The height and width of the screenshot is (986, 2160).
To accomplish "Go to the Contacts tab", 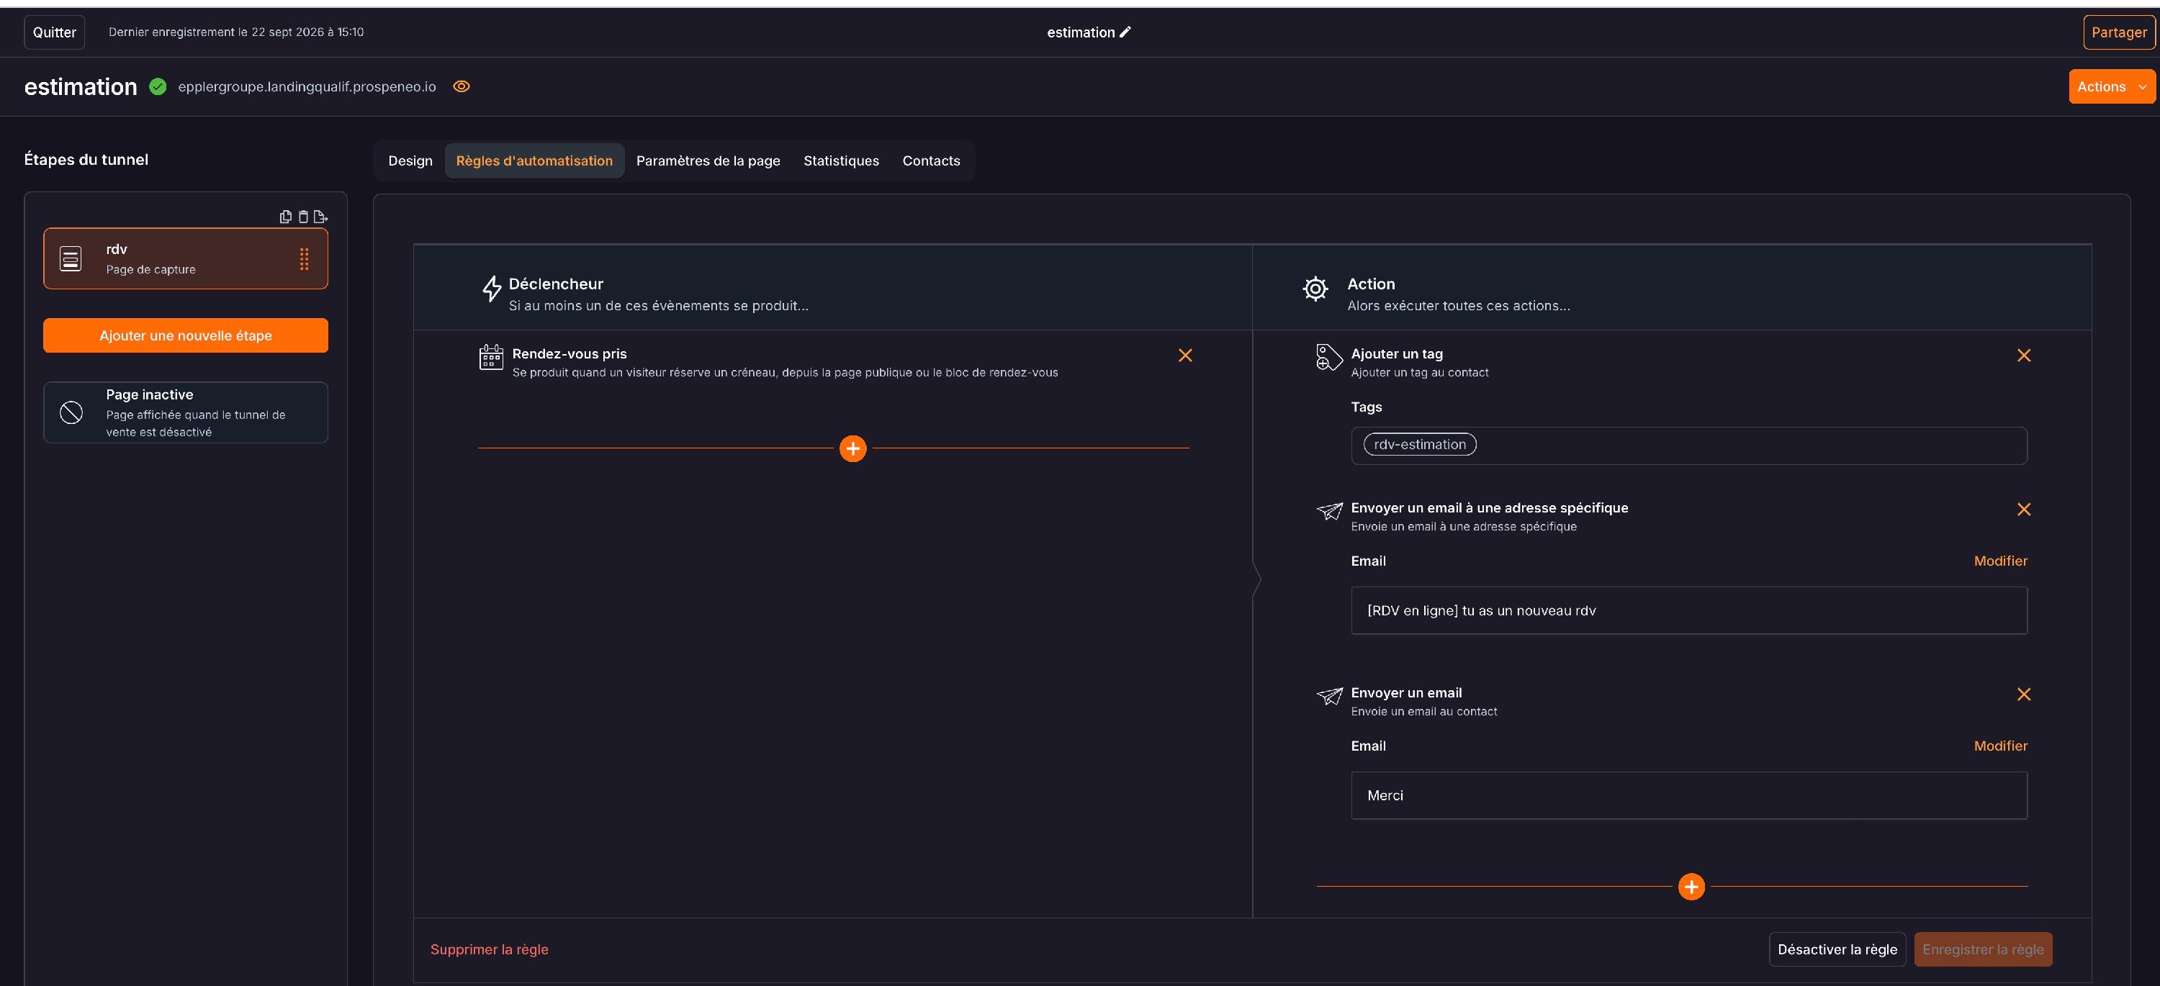I will [x=931, y=160].
